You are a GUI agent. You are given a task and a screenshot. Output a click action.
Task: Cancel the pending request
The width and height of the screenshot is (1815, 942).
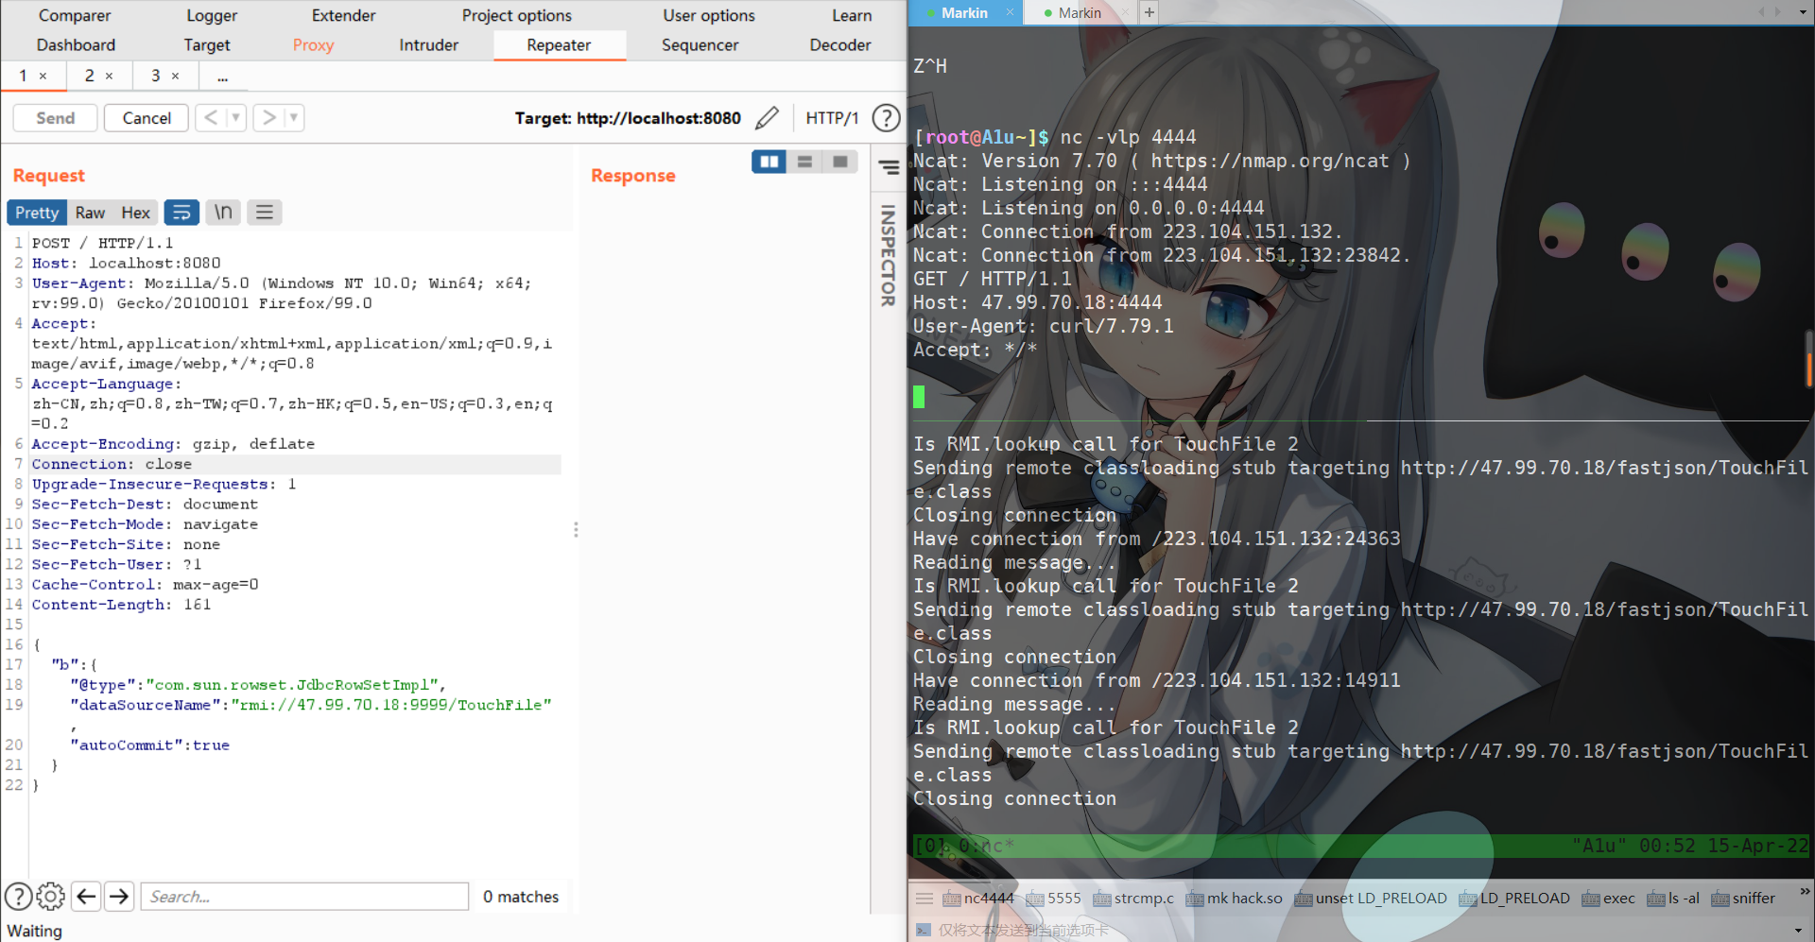click(147, 118)
